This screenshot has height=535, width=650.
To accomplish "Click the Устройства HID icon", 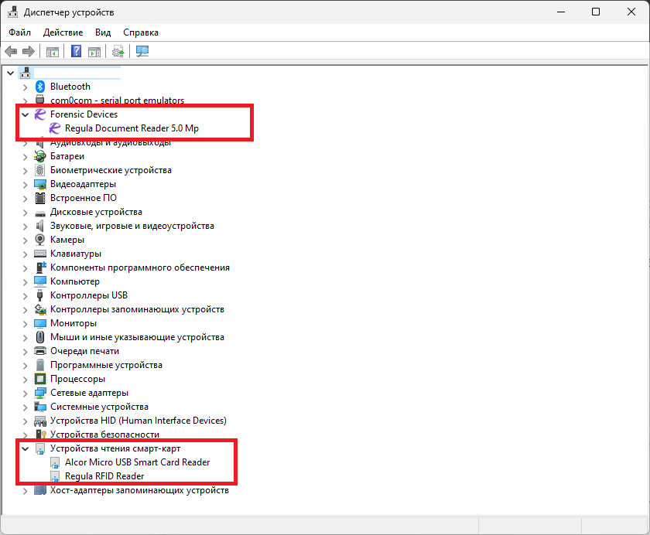I will (x=39, y=421).
